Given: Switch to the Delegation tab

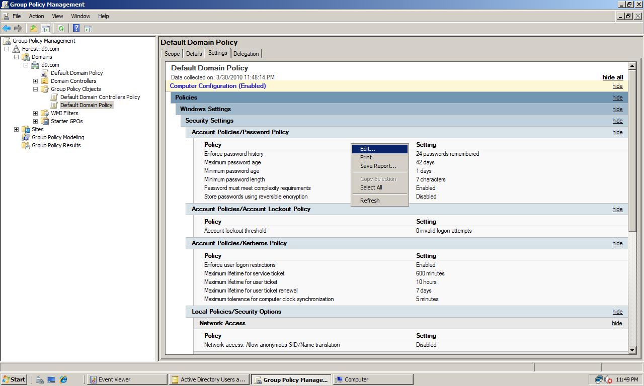Looking at the screenshot, I should [x=246, y=54].
